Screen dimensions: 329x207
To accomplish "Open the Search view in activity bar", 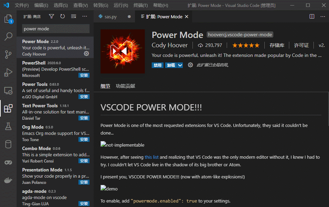I will coord(8,37).
